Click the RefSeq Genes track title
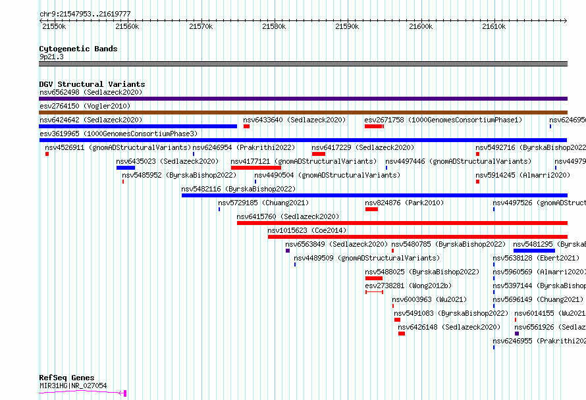The height and width of the screenshot is (400, 586). pos(67,378)
